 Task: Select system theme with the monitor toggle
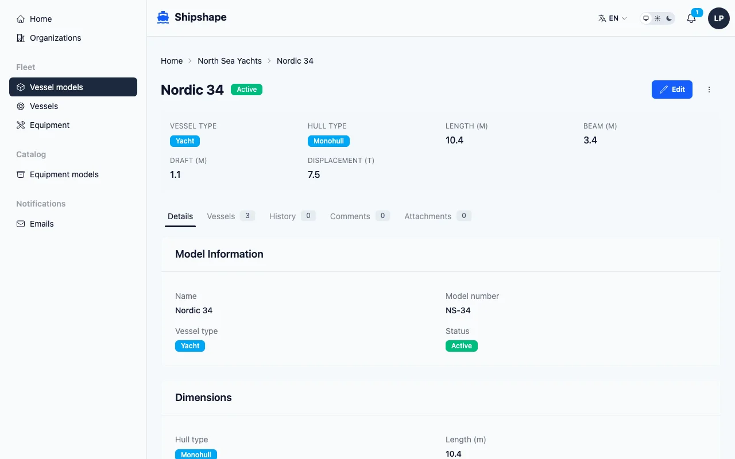pyautogui.click(x=647, y=18)
